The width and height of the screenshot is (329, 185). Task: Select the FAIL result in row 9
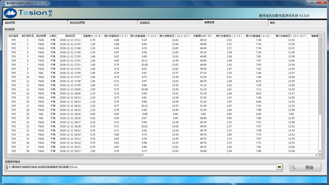(41, 73)
